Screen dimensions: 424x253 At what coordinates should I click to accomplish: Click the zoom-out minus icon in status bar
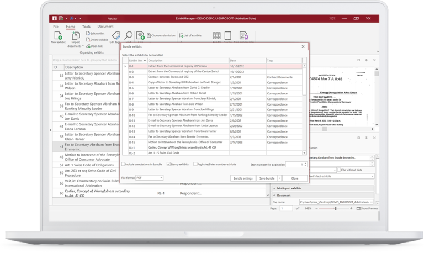point(317,208)
